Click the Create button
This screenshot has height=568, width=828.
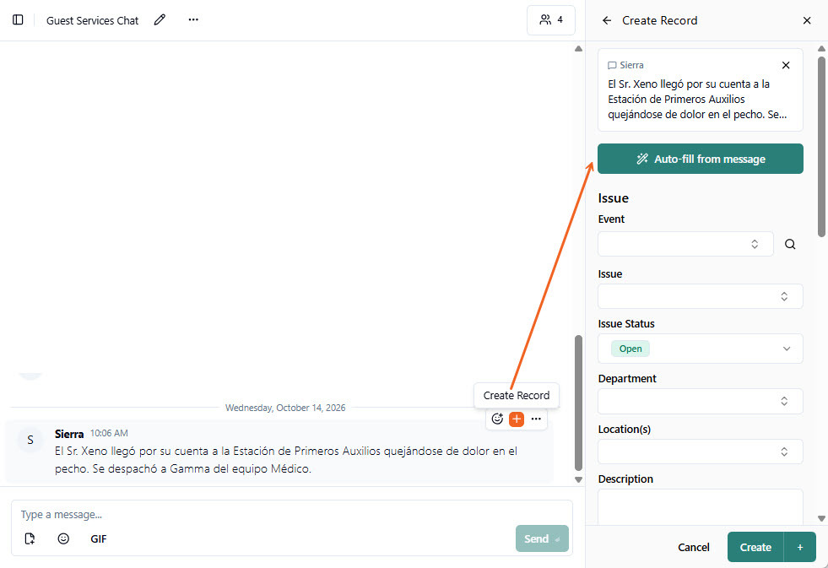click(755, 548)
